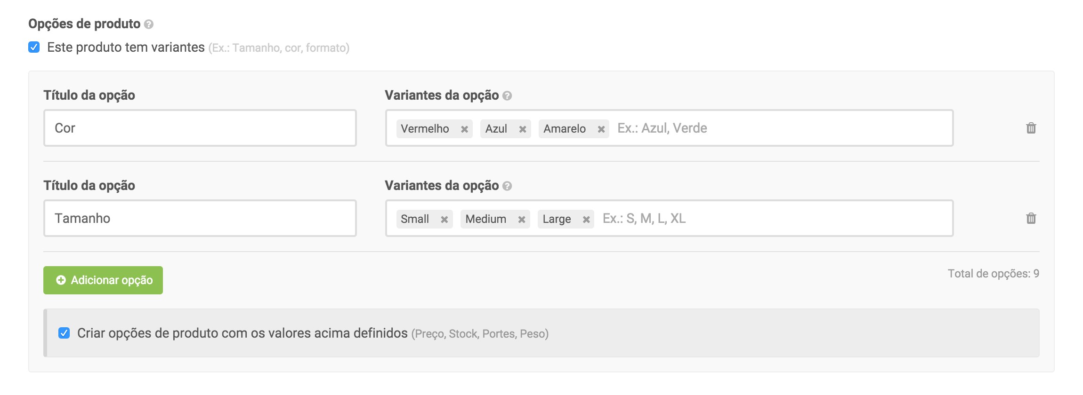Remove the Amarelo variant tag

[601, 129]
